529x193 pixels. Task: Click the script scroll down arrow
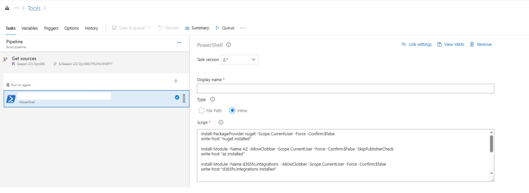click(492, 173)
